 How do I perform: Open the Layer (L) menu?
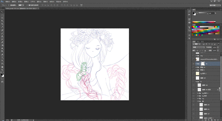click(26, 2)
